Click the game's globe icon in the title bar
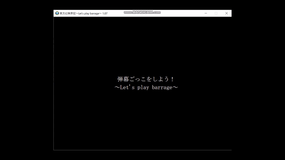 (57, 13)
